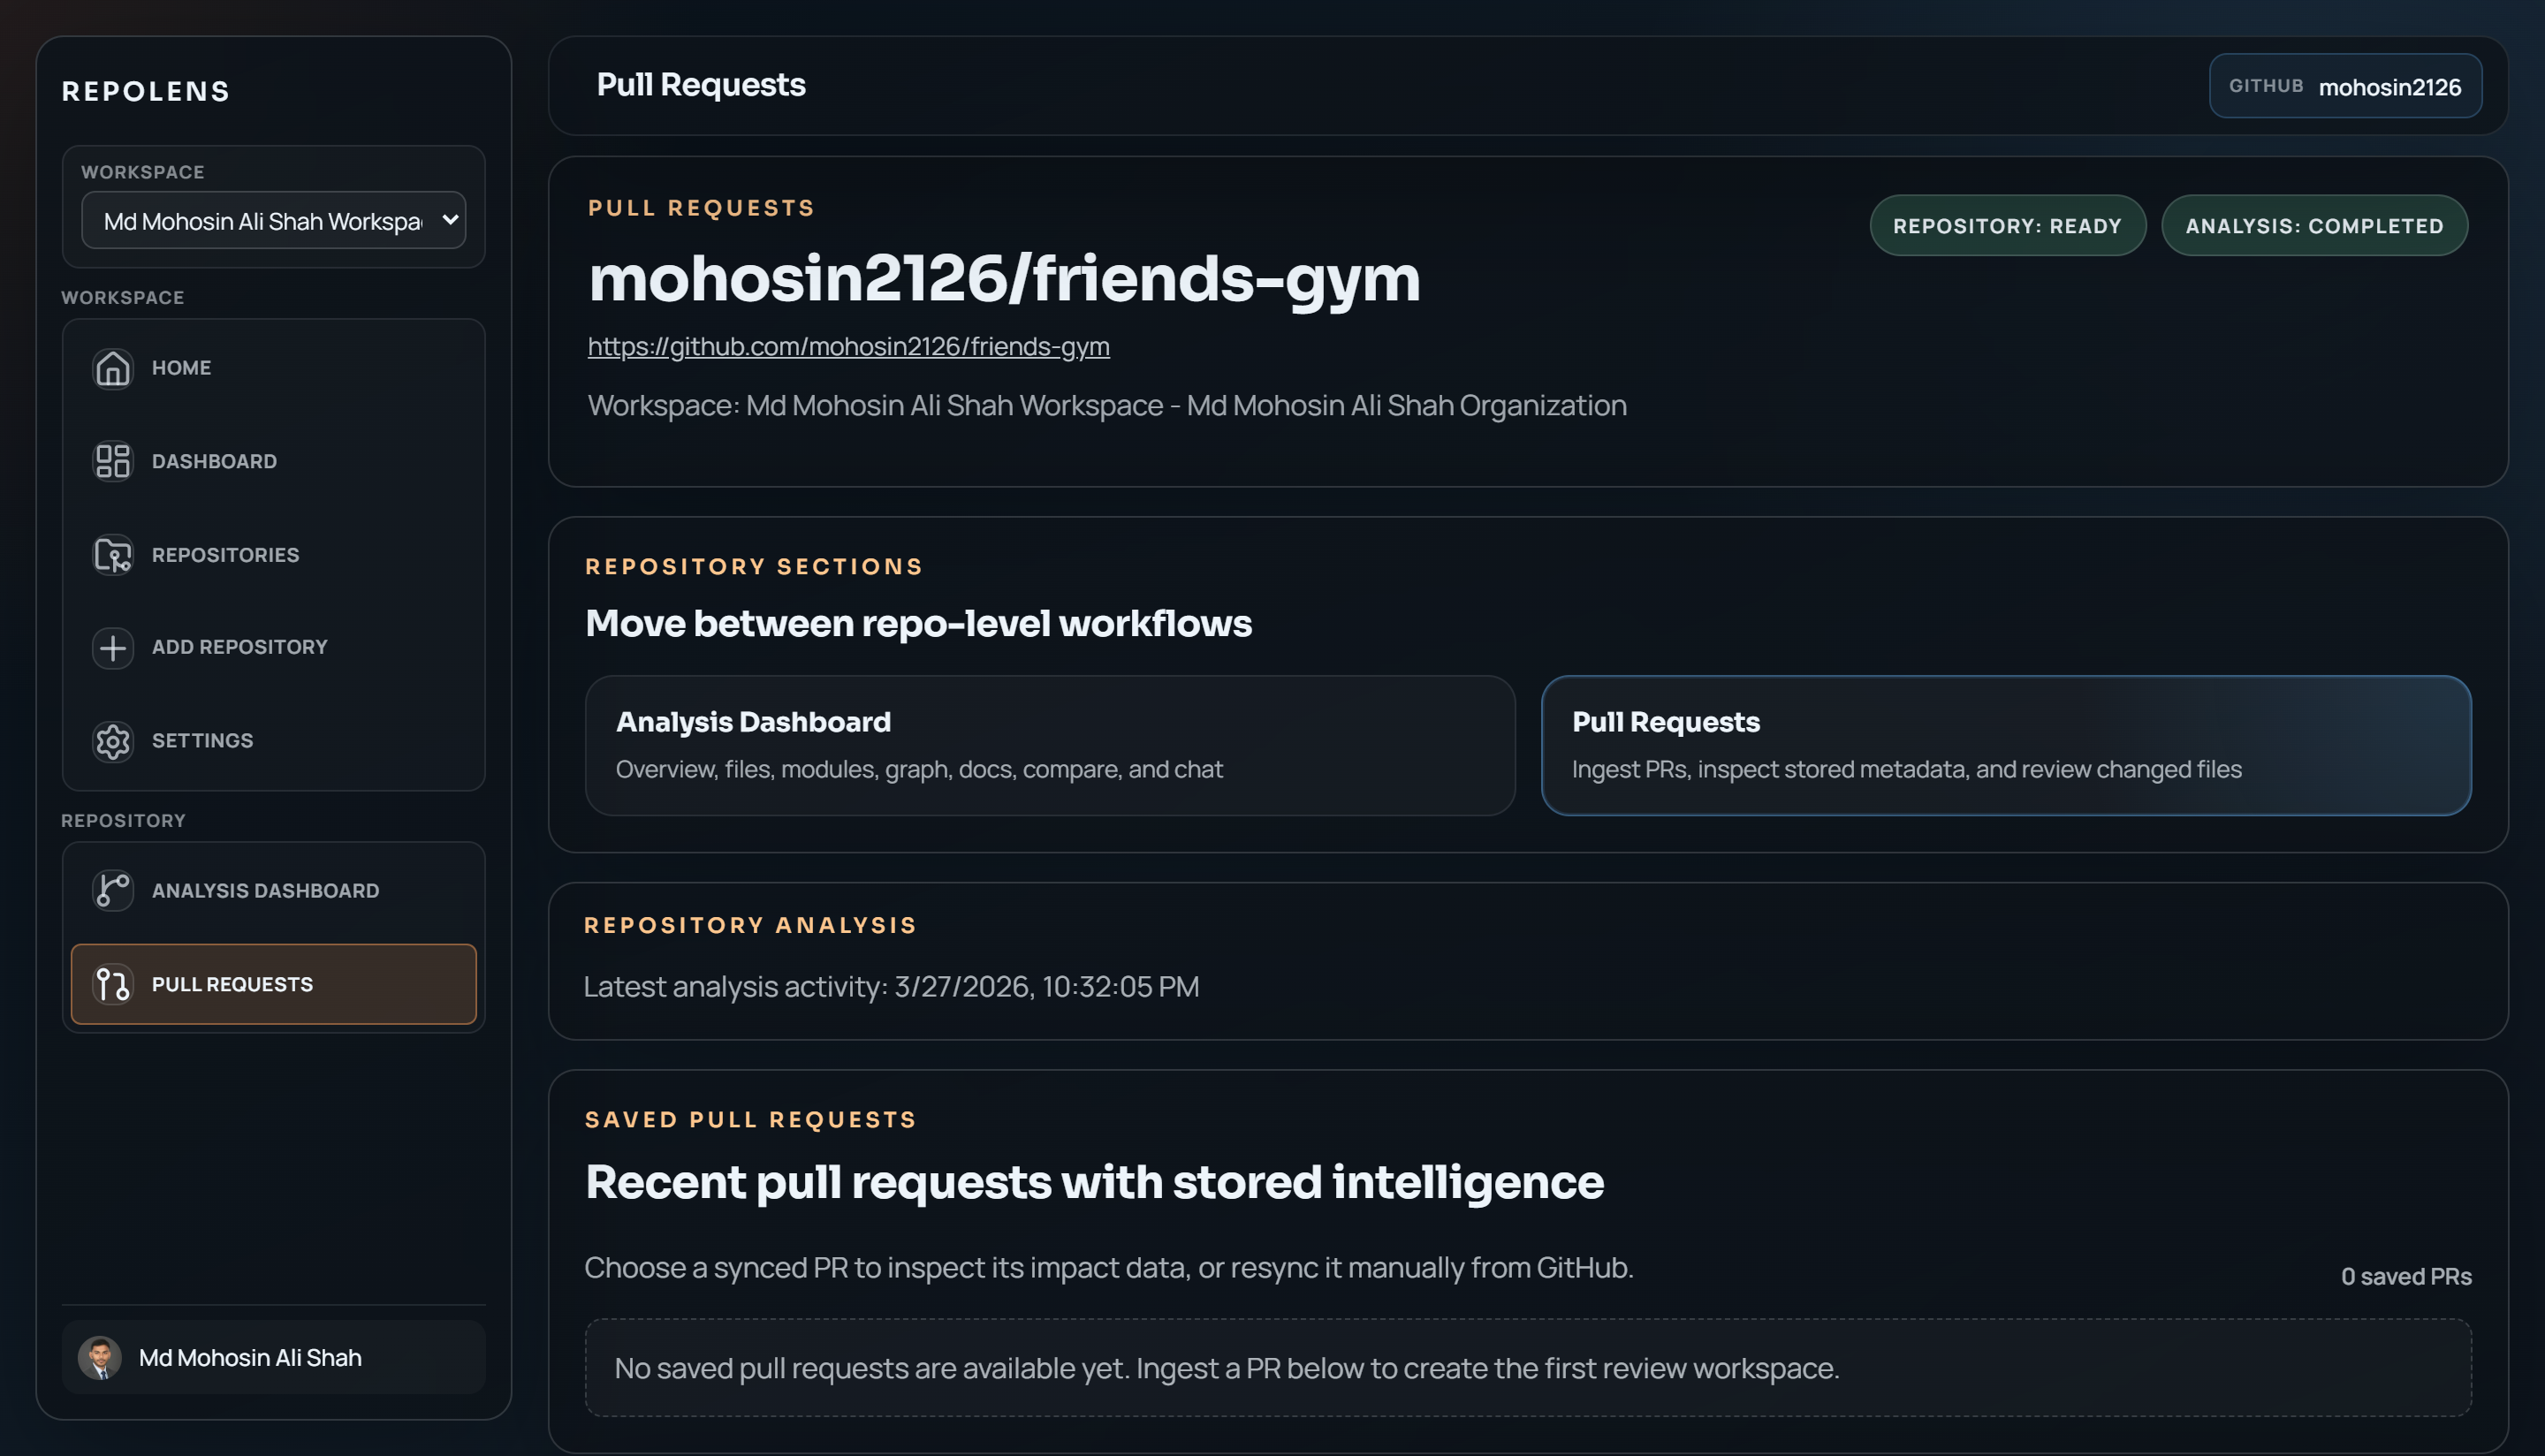Click the Add Repository plus icon

[x=112, y=648]
